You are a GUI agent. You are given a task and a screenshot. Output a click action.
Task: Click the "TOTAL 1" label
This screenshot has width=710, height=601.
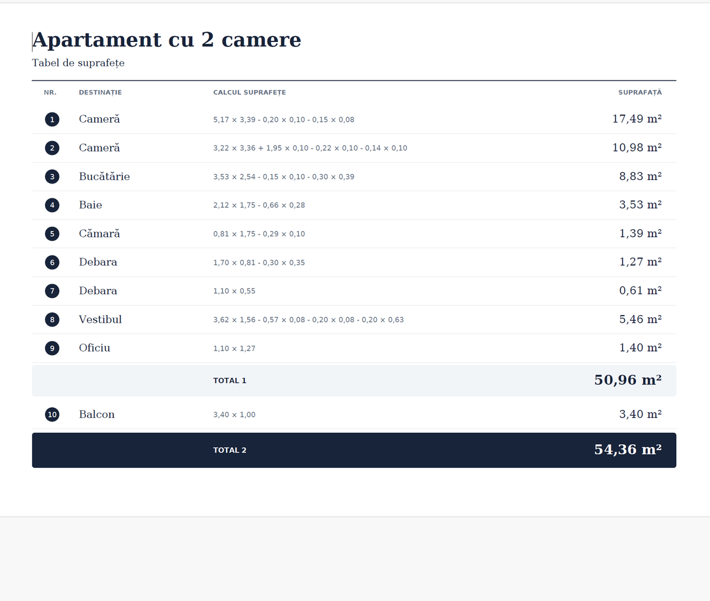(230, 381)
